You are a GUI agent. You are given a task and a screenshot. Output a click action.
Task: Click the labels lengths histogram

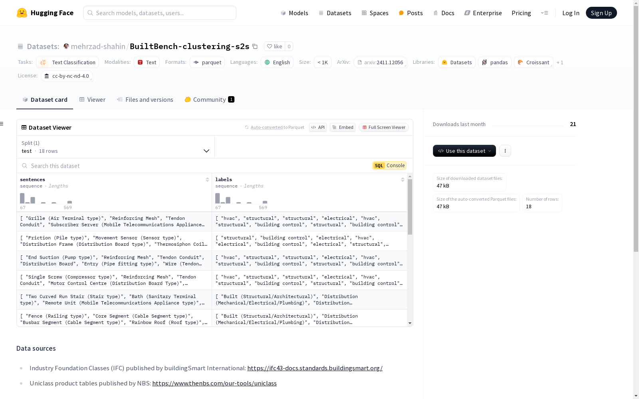[x=241, y=198]
